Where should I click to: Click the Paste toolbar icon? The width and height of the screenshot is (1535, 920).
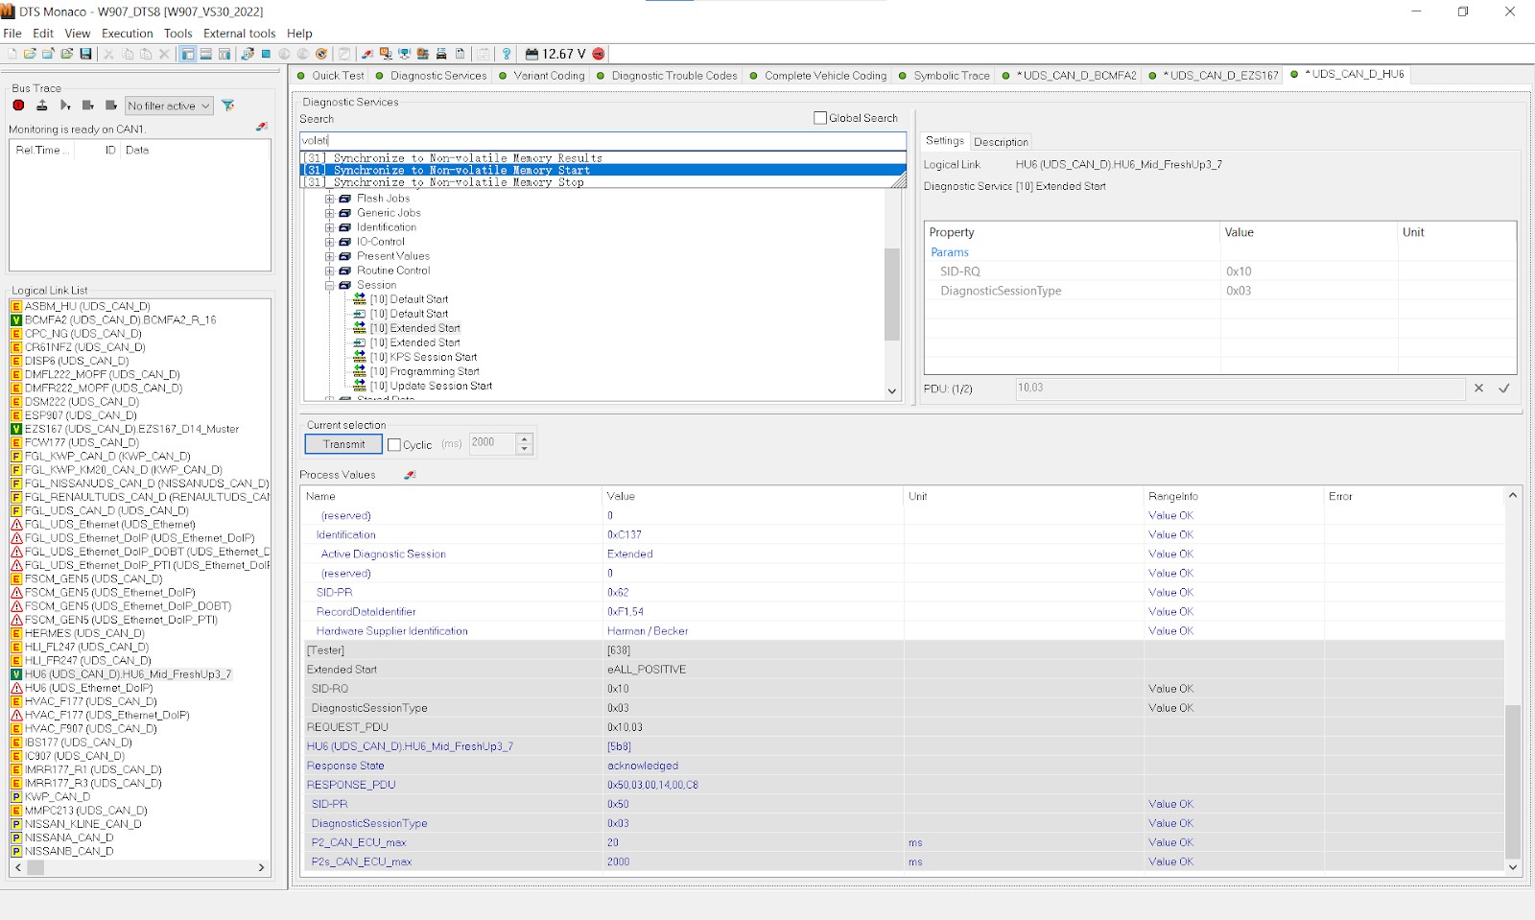pyautogui.click(x=146, y=54)
